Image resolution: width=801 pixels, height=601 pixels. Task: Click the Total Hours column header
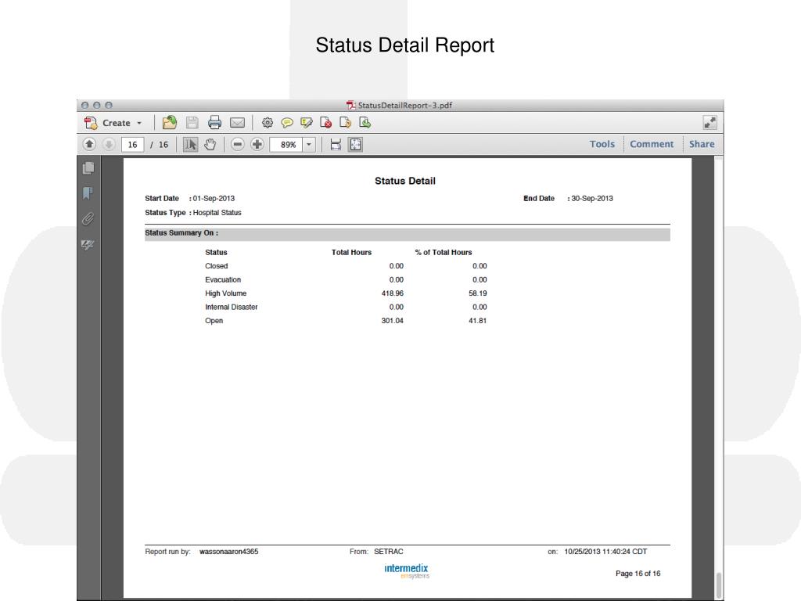(351, 253)
